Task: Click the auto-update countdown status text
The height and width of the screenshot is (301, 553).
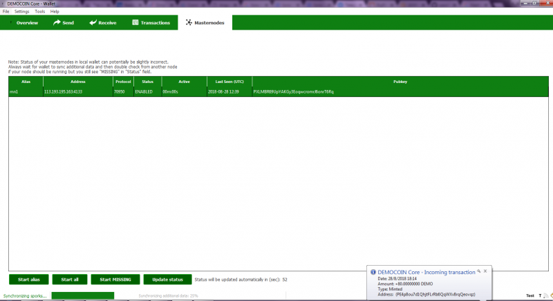Action: point(241,280)
